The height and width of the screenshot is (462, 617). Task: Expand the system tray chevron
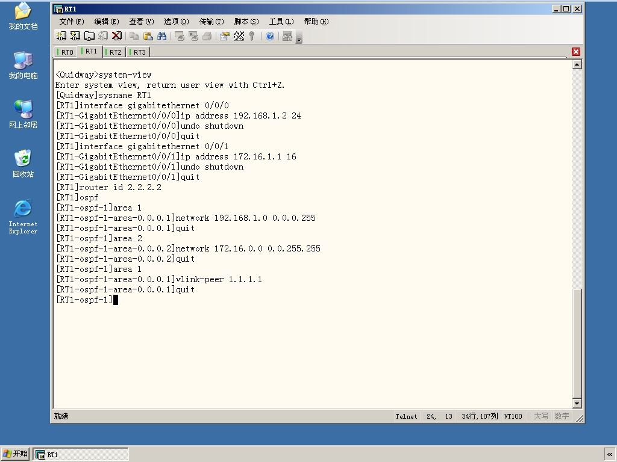click(x=610, y=455)
